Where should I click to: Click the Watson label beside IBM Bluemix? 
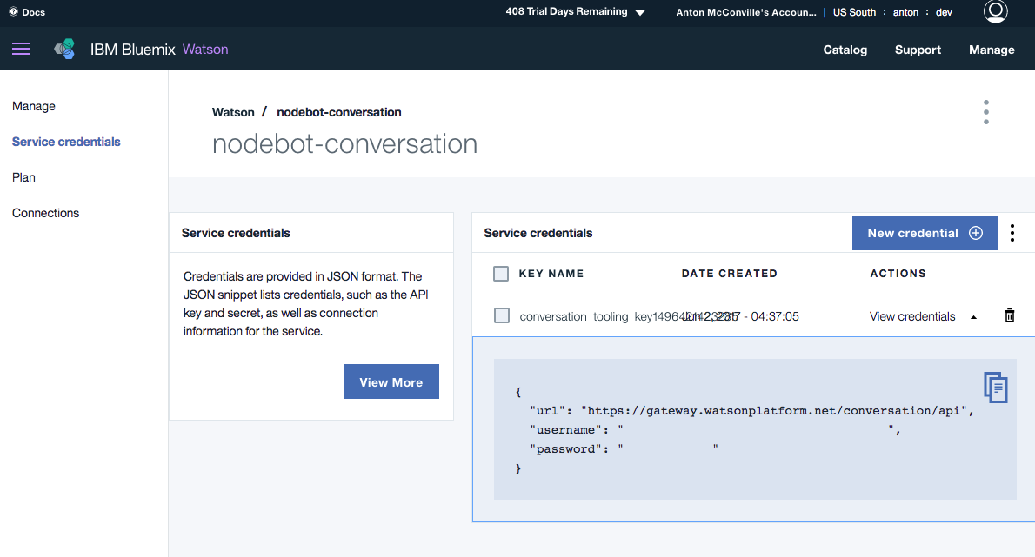(205, 50)
